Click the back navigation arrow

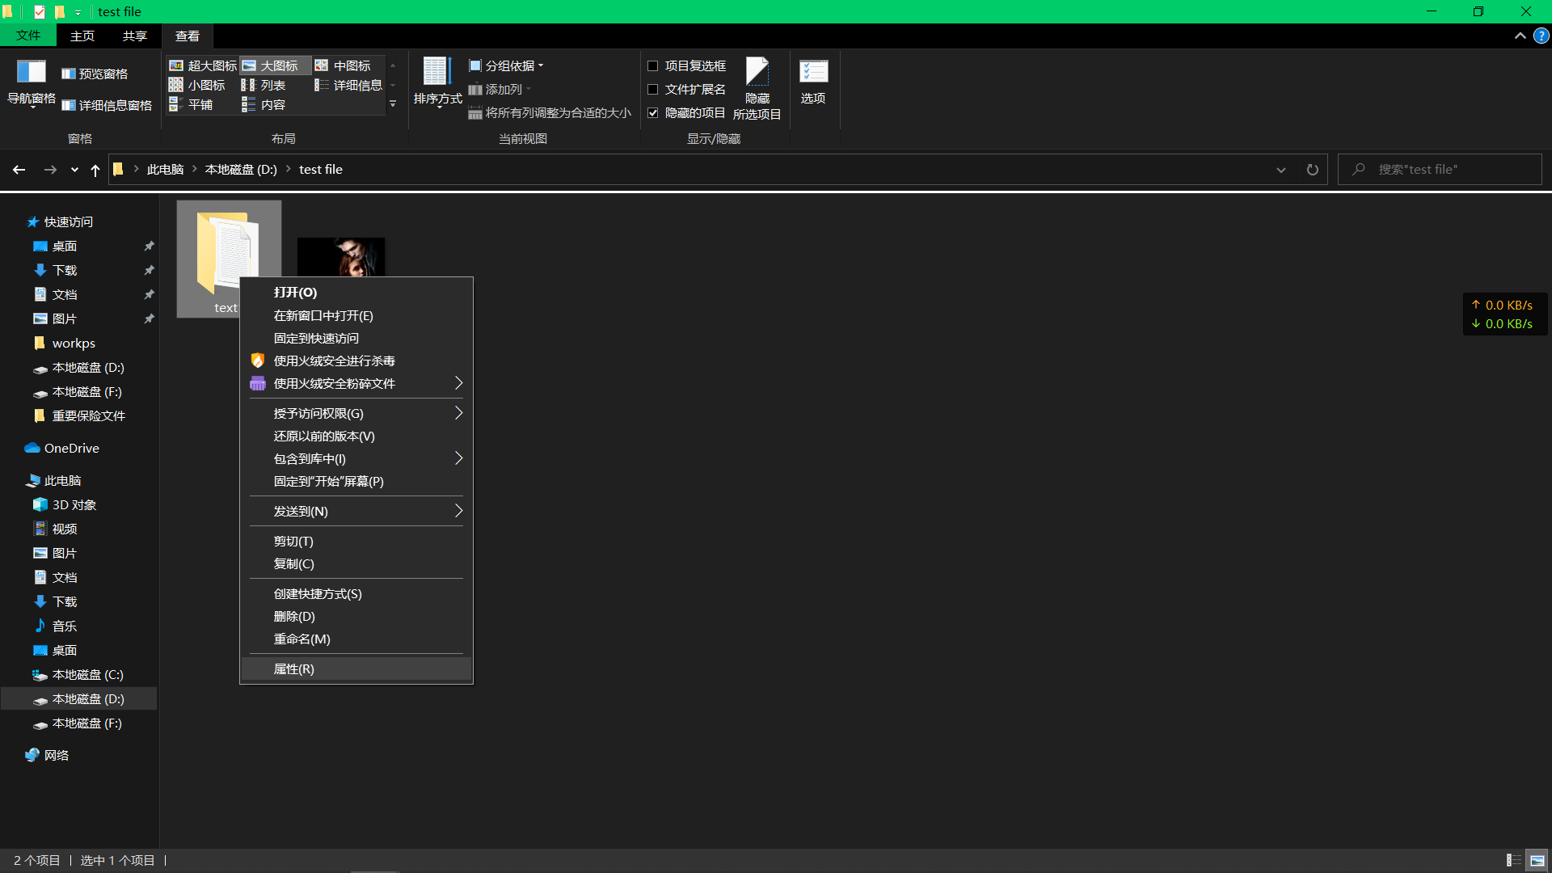[x=19, y=170]
